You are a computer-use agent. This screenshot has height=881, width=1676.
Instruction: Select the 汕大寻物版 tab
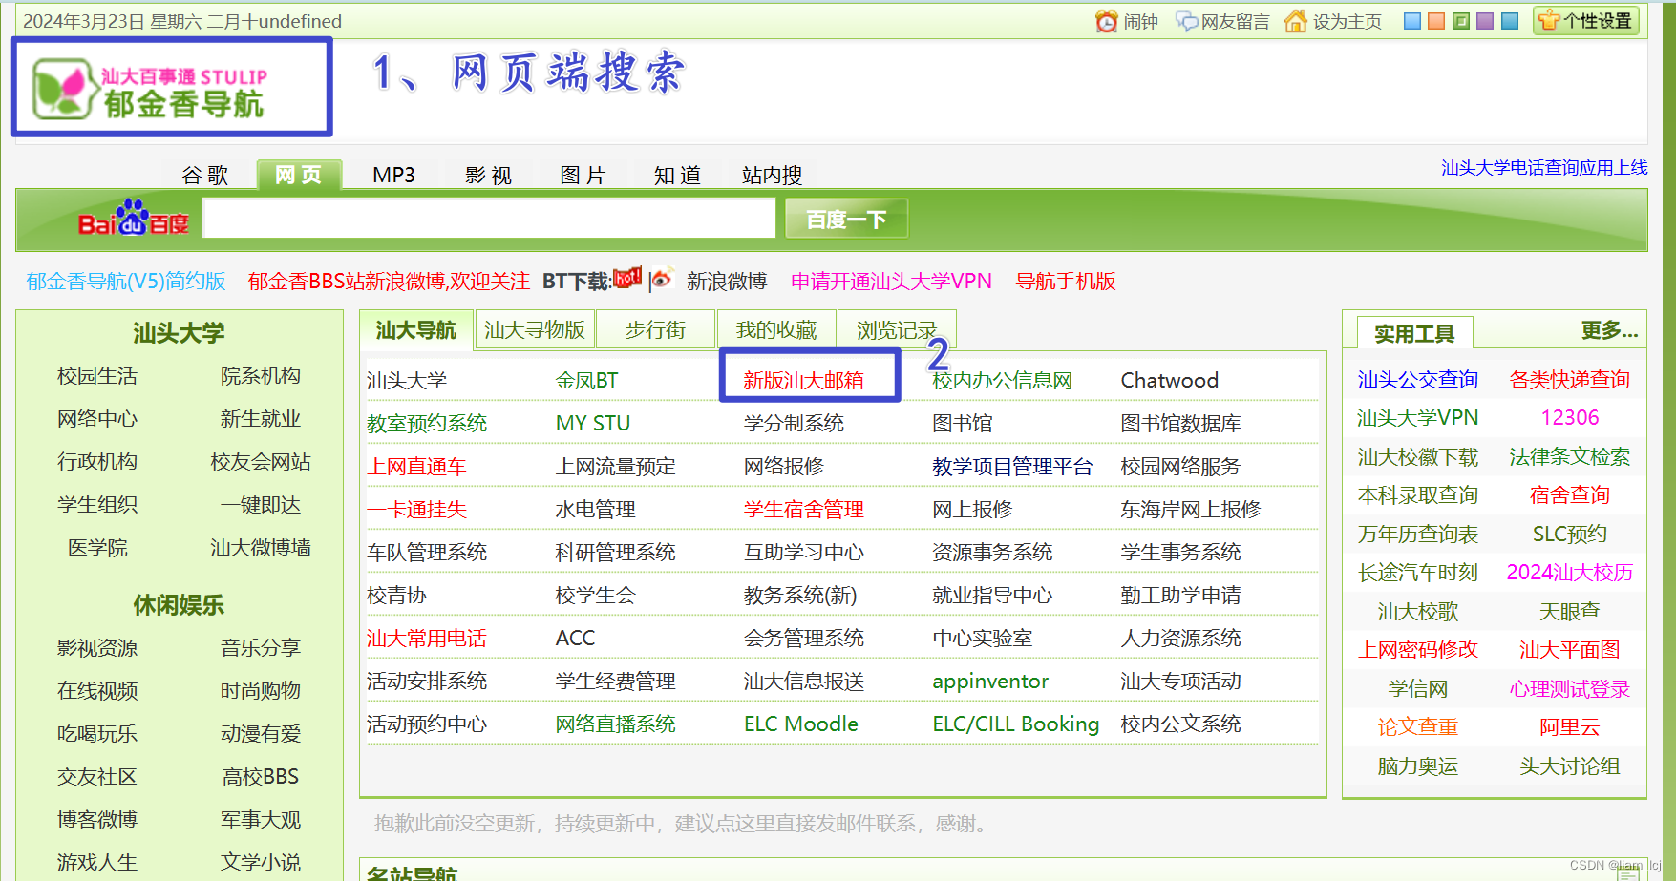pos(535,330)
